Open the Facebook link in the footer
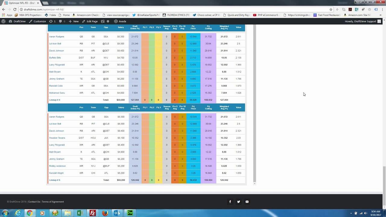The width and height of the screenshot is (386, 217). pyautogui.click(x=230, y=202)
